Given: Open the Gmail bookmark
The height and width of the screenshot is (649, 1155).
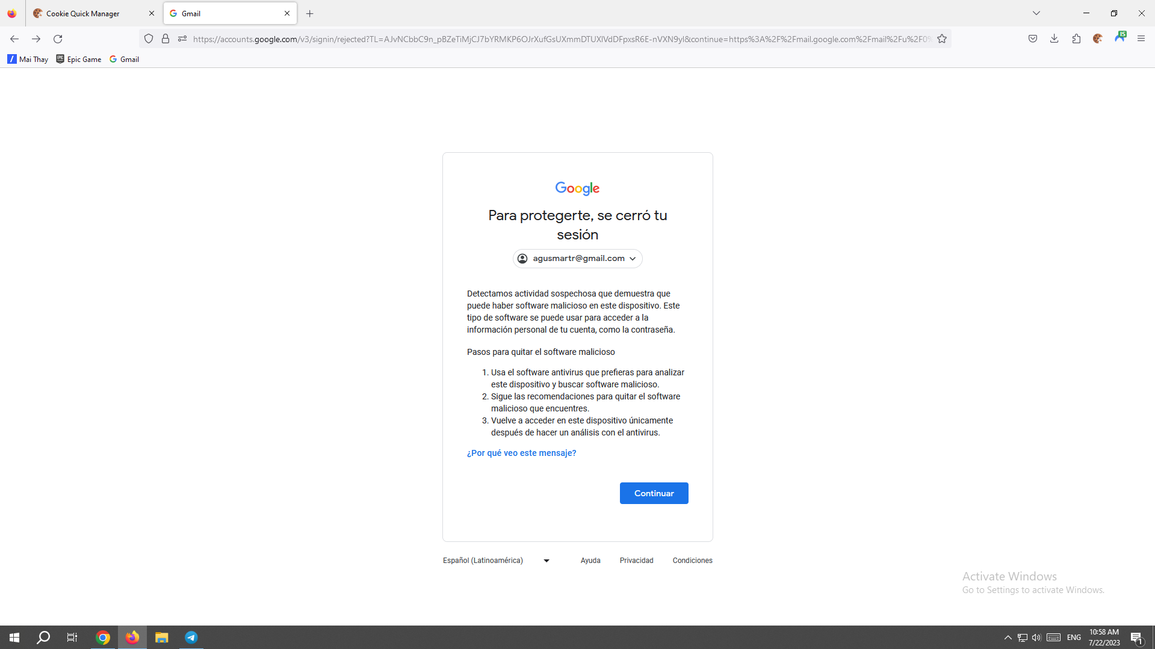Looking at the screenshot, I should coord(125,59).
